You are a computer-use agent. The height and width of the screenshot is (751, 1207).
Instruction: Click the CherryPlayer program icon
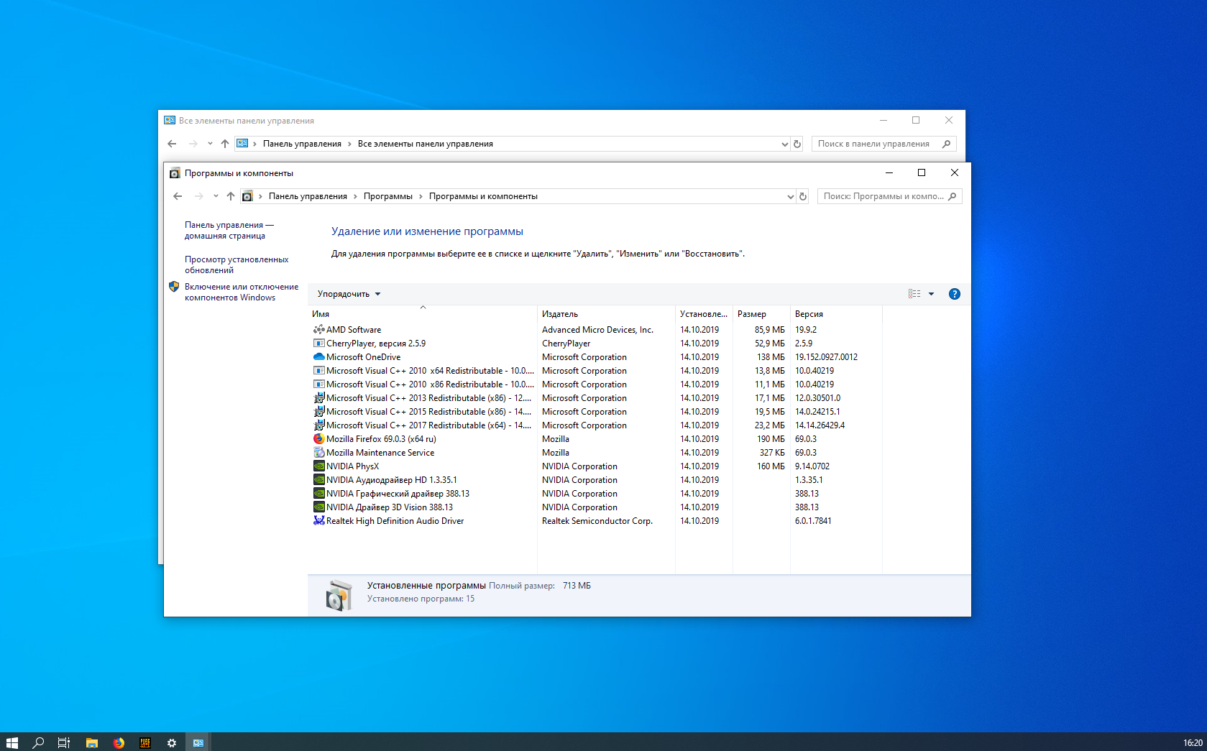point(318,344)
